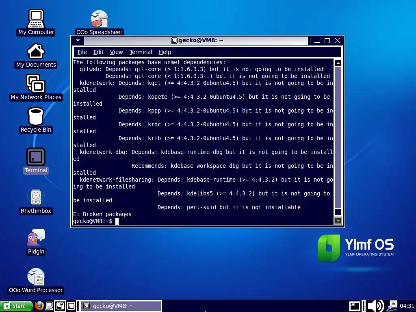
Task: Click the 'Depends: perl-suid' line text
Action: pyautogui.click(x=229, y=207)
